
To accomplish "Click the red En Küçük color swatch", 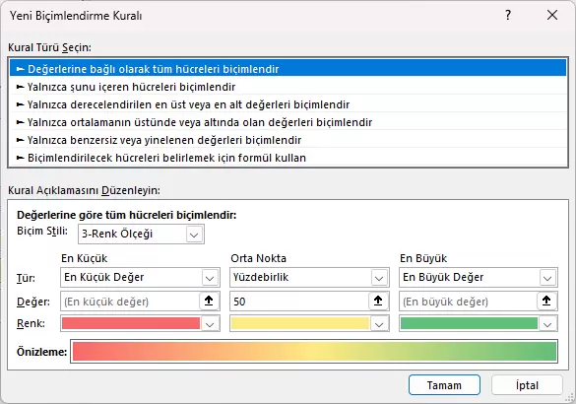I will point(131,323).
